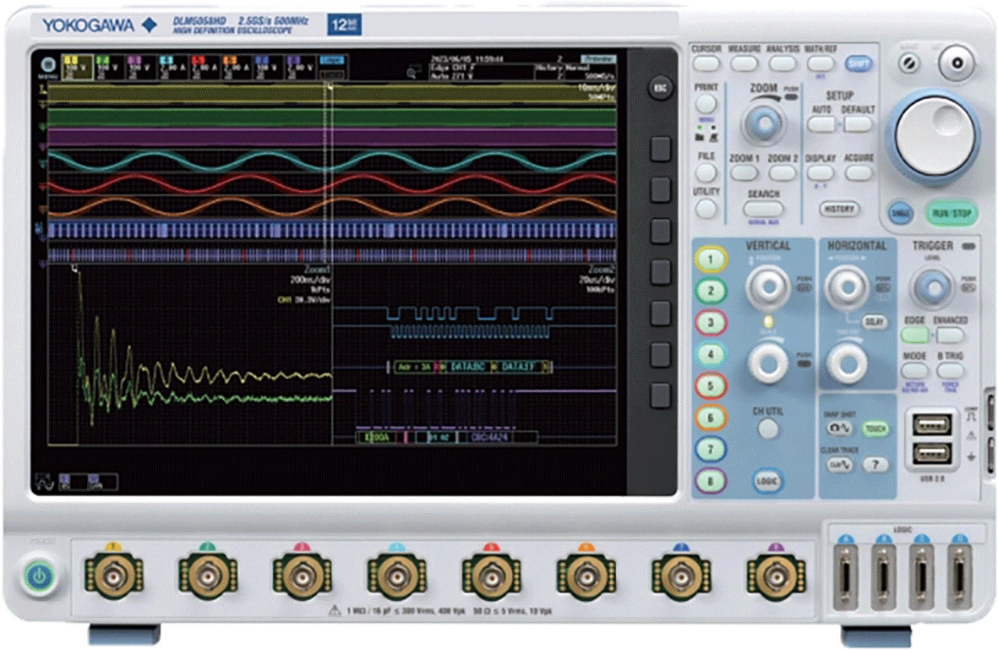This screenshot has width=998, height=650.
Task: Open the Zoom1 window with ZOOM 1
Action: pos(746,171)
